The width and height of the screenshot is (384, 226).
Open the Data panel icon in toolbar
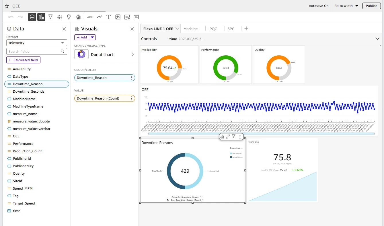[32, 17]
